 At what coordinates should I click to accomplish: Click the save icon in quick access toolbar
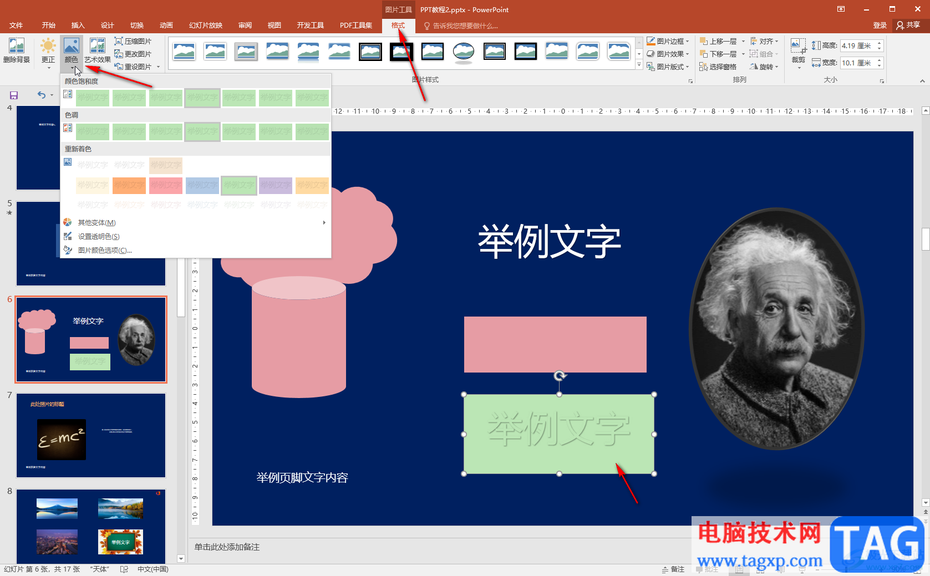[x=14, y=95]
